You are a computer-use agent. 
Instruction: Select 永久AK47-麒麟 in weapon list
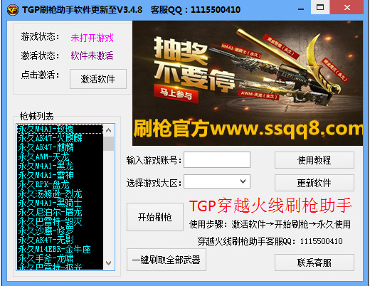(60, 147)
